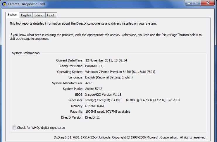
Task: Click the Memory label
Action: [x=77, y=106]
